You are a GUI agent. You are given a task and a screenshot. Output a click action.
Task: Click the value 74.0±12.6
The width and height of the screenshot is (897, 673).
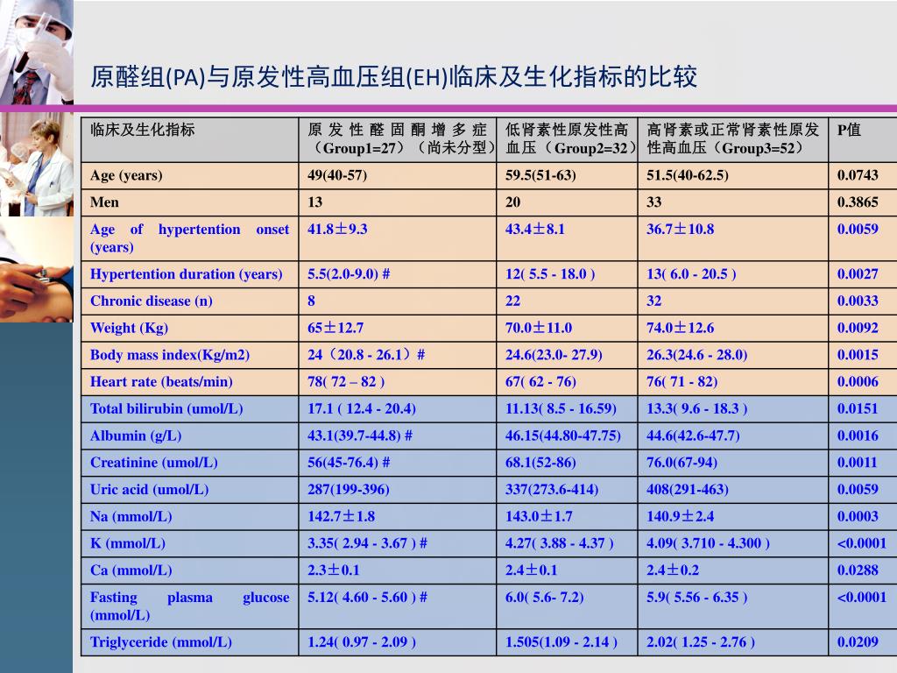click(x=680, y=328)
